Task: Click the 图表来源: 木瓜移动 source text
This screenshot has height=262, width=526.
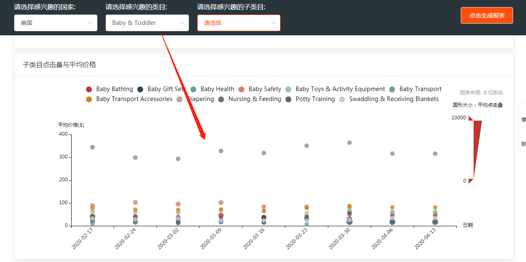Action: 481,93
